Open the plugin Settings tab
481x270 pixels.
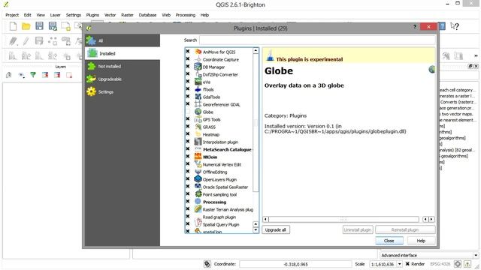pyautogui.click(x=123, y=91)
